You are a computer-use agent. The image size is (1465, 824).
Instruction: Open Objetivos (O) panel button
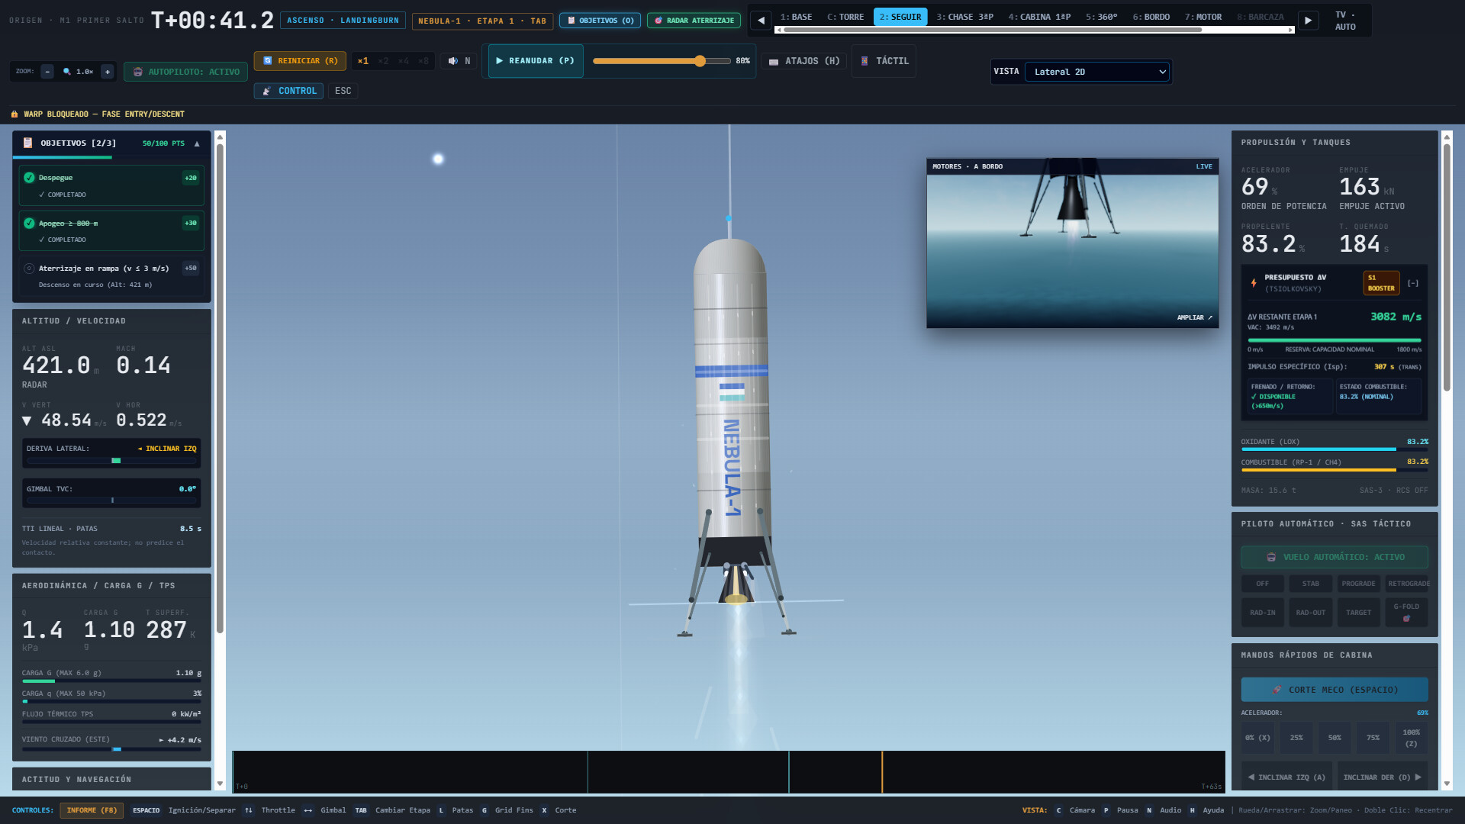600,21
